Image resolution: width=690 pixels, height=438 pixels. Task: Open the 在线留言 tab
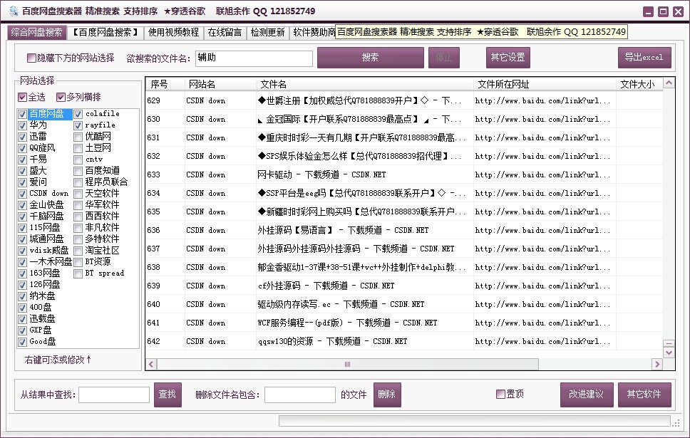[225, 33]
